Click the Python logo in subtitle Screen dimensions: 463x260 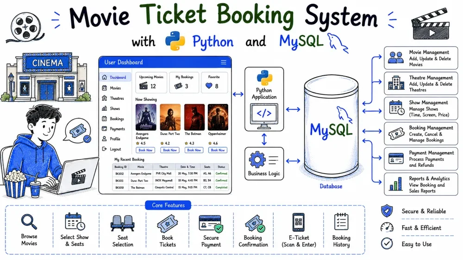coord(175,41)
